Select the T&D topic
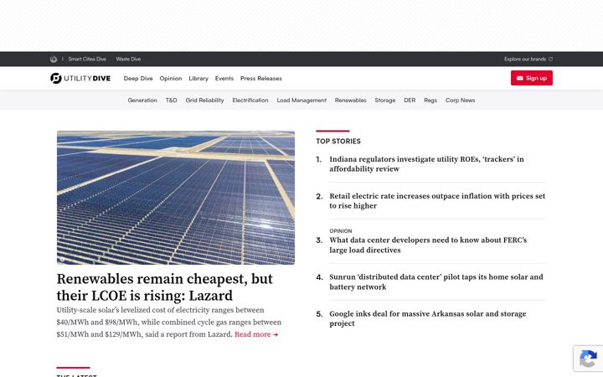The height and width of the screenshot is (377, 603). click(172, 100)
